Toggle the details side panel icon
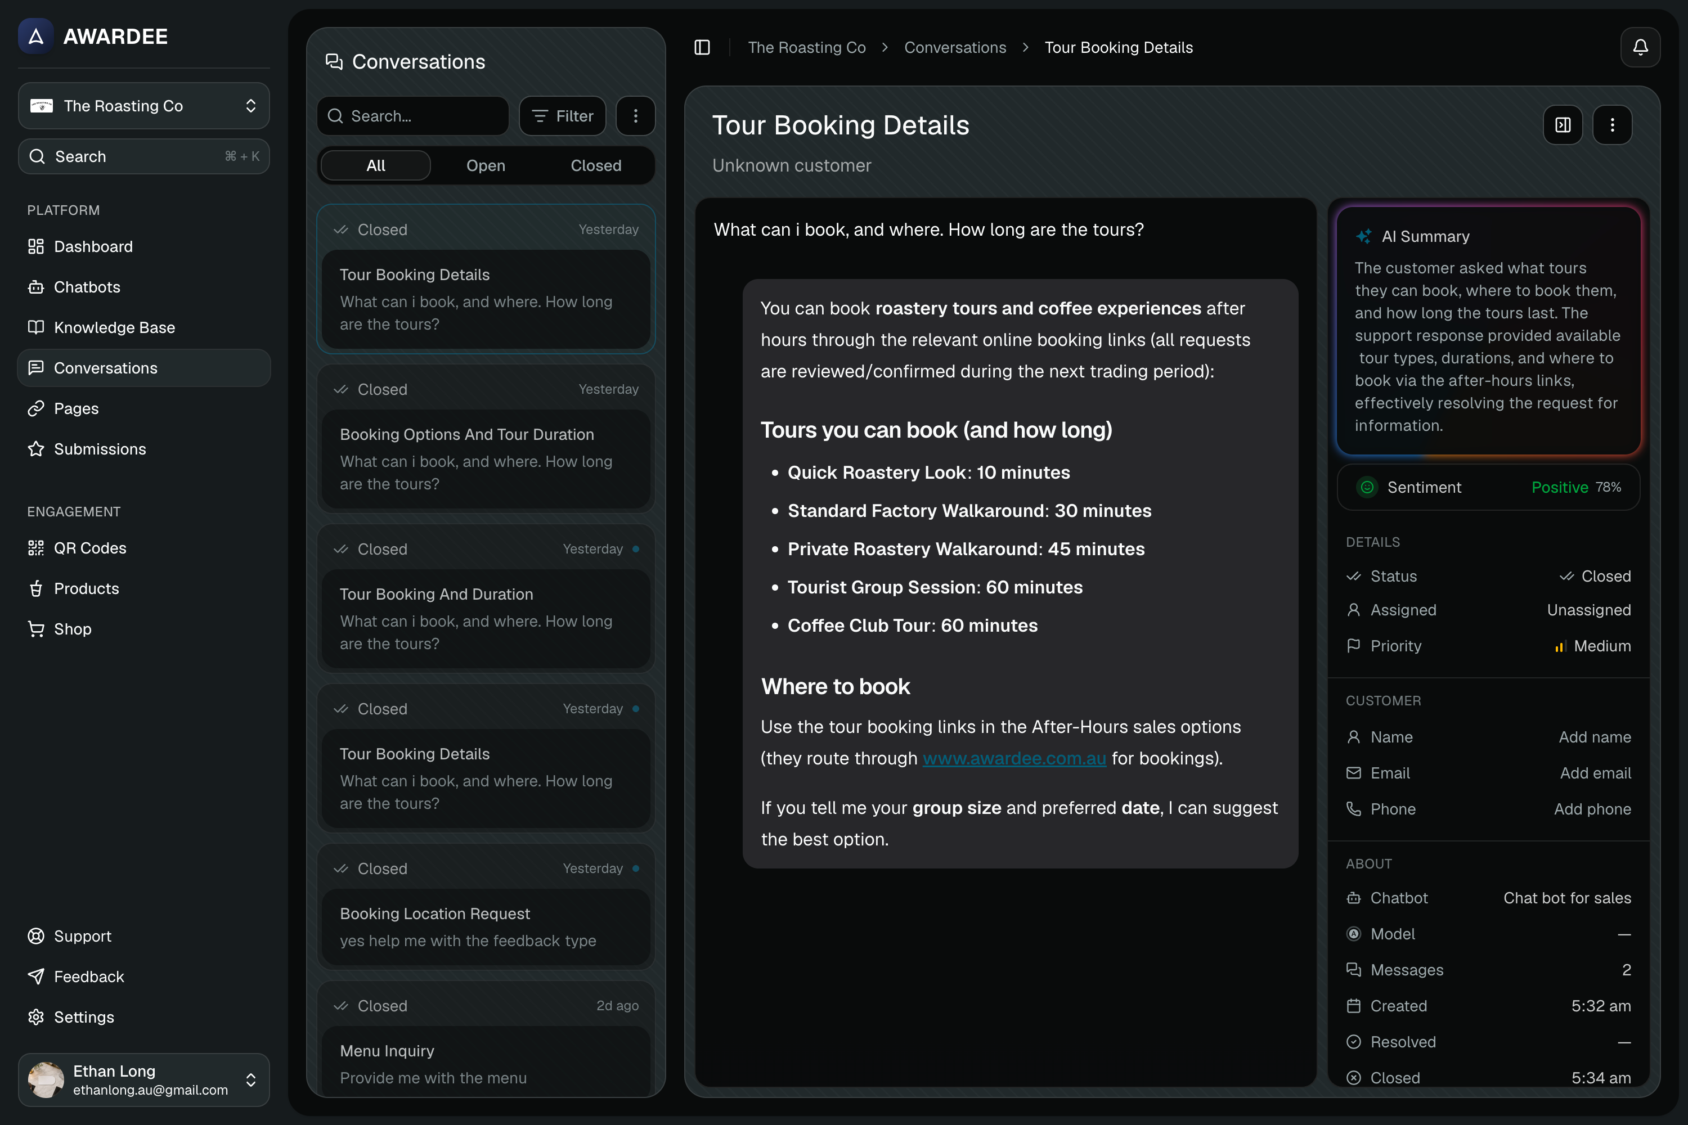This screenshot has height=1125, width=1688. (x=1563, y=125)
